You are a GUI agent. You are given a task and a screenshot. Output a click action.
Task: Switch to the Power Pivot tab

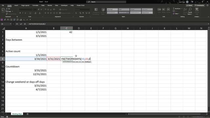coord(80,5)
